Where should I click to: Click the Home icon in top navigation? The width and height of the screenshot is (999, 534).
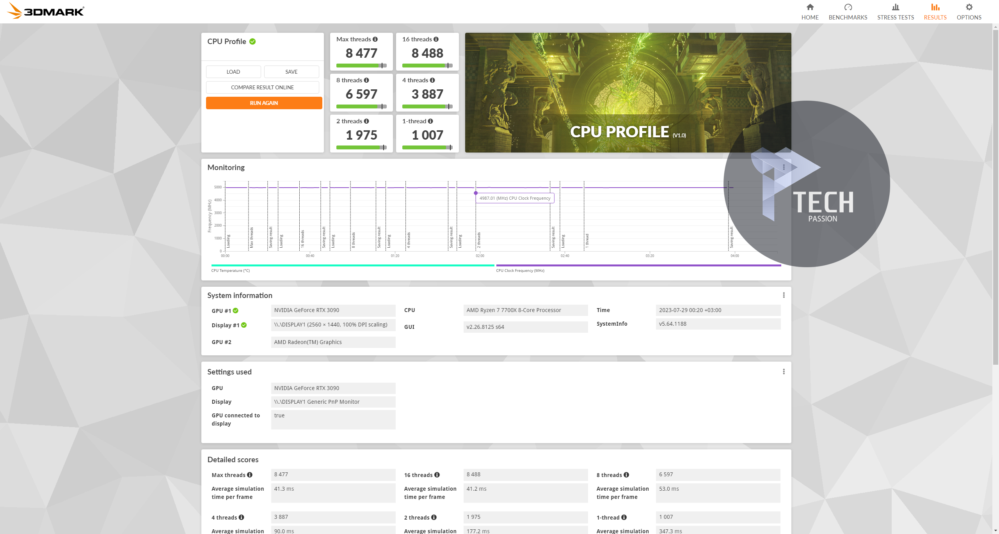810,7
